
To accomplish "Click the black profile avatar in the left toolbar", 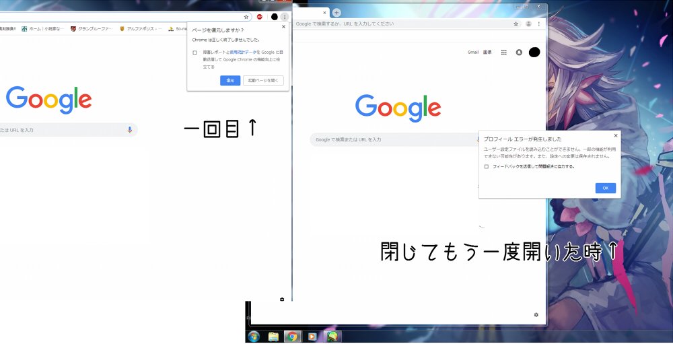I will [x=275, y=17].
